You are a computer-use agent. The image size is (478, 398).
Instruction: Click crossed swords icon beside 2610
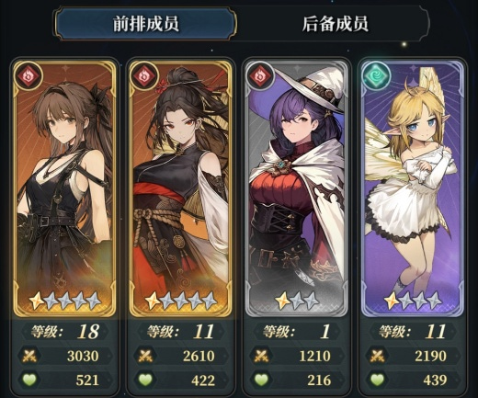pyautogui.click(x=145, y=356)
